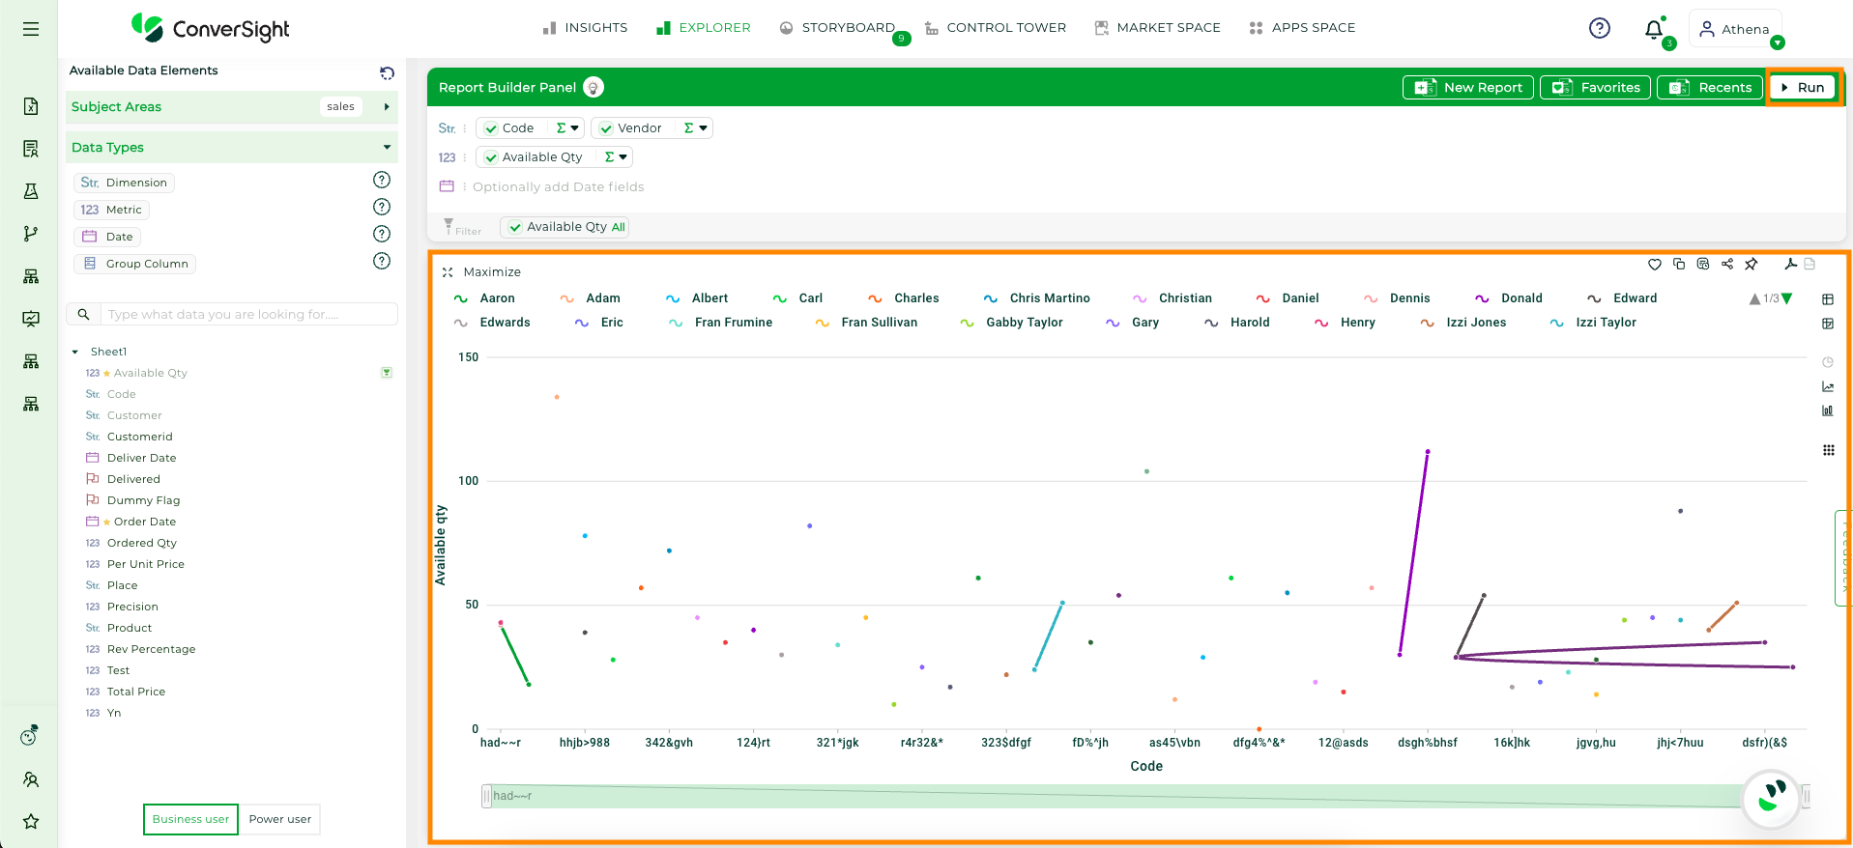The image size is (1853, 848).
Task: Uncheck the Vendor field checkbox
Action: (x=606, y=128)
